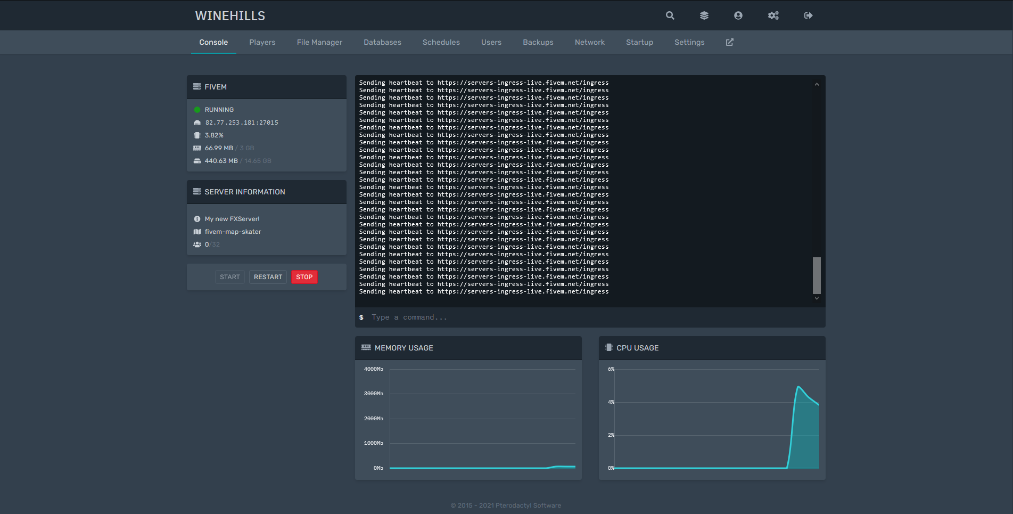The image size is (1013, 514).
Task: Open the Network tab
Action: tap(589, 42)
